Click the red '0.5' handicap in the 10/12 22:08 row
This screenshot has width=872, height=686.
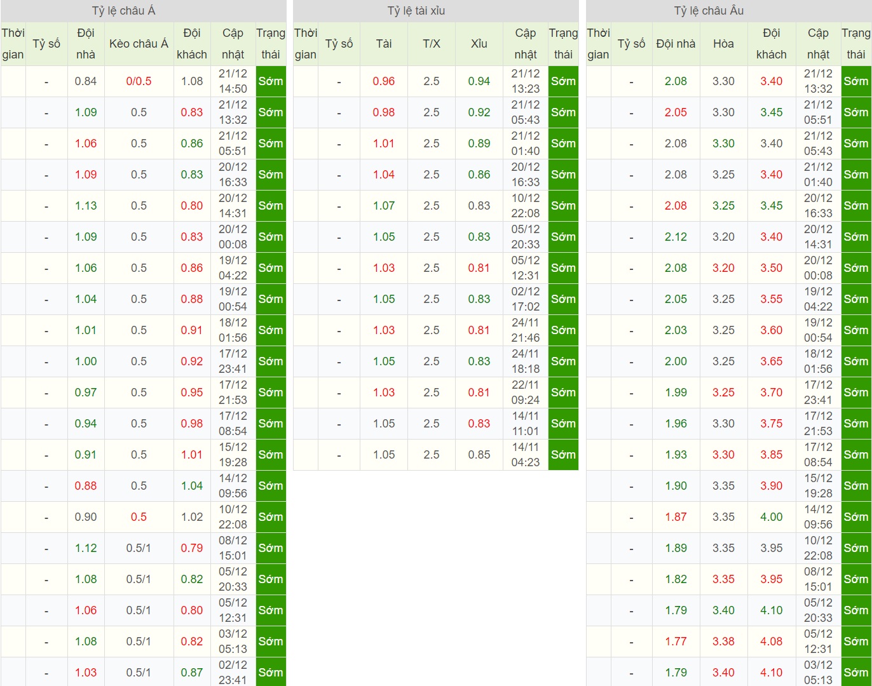pos(139,517)
